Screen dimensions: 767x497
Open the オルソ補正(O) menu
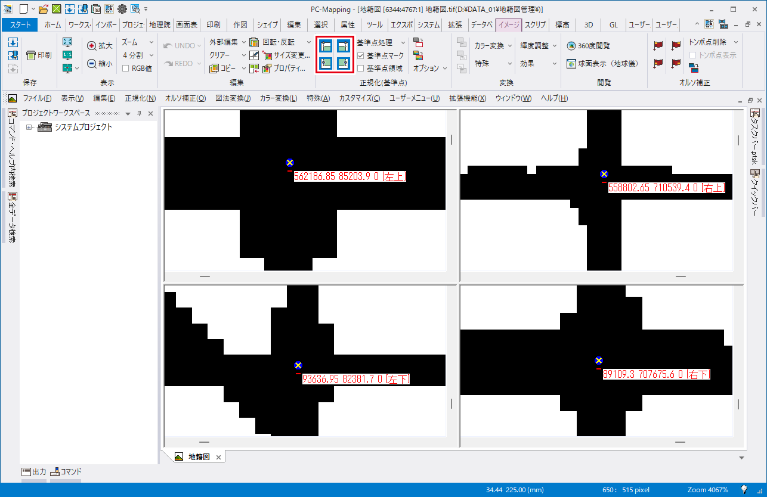[185, 98]
